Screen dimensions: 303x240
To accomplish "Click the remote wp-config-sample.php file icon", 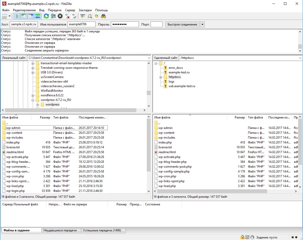I will [x=156, y=171].
